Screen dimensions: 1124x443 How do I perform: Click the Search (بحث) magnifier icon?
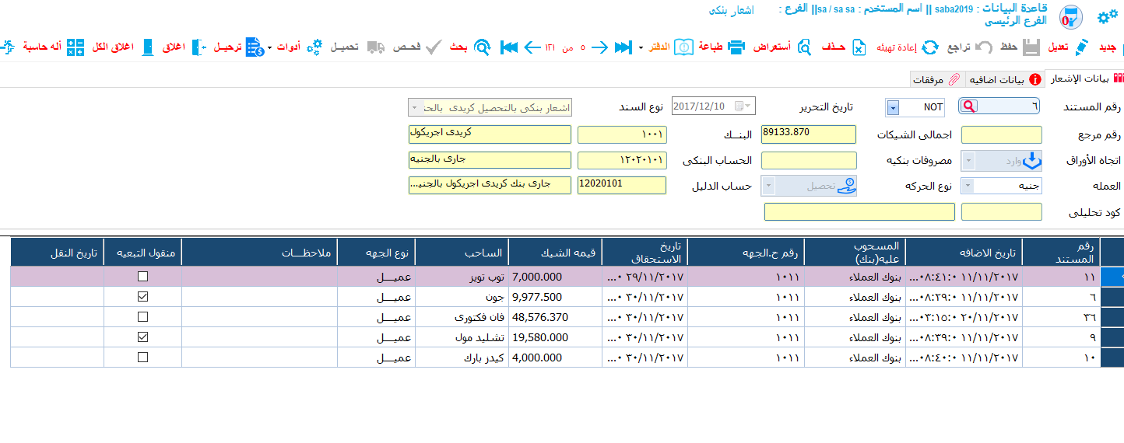click(x=483, y=47)
